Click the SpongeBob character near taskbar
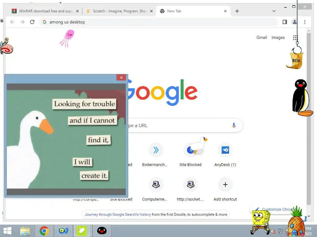This screenshot has height=237, width=317. (260, 222)
